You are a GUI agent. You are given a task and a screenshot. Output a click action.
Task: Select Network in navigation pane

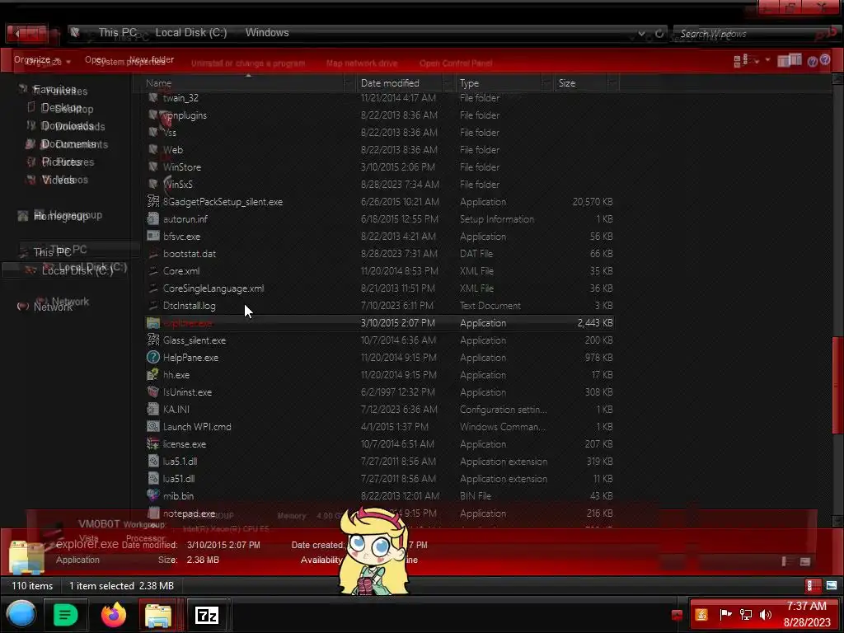[53, 306]
